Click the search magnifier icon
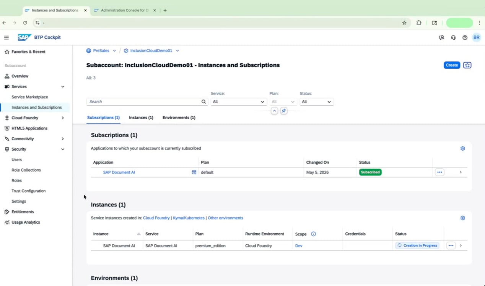This screenshot has height=286, width=485. click(203, 102)
